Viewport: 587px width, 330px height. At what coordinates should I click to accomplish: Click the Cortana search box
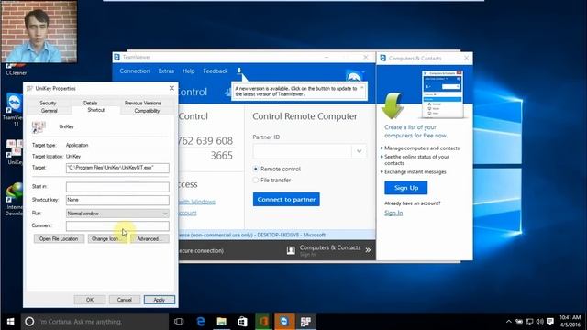94,322
